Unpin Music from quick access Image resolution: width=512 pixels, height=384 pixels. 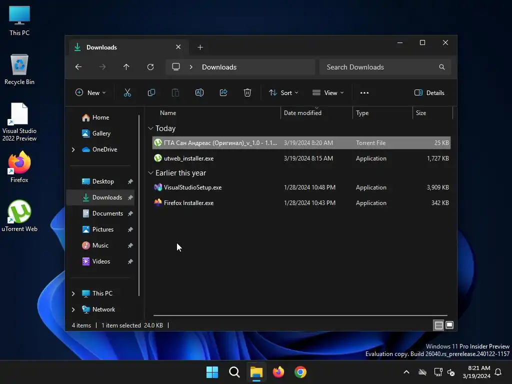pyautogui.click(x=130, y=245)
